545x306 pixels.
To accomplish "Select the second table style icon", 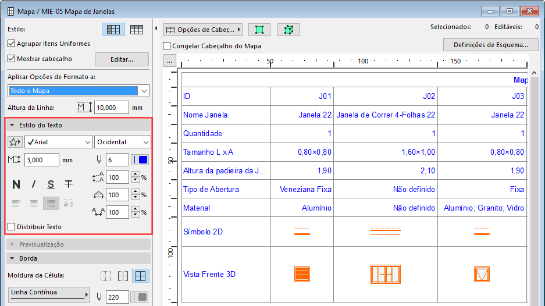I will coord(137,30).
